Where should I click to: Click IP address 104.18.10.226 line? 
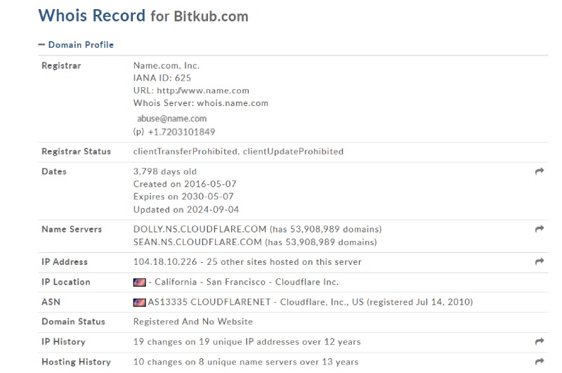tap(247, 262)
